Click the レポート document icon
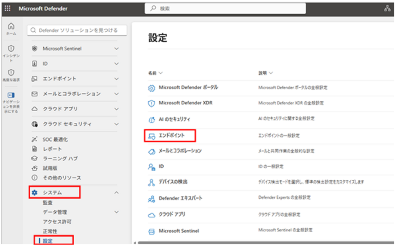 34,149
